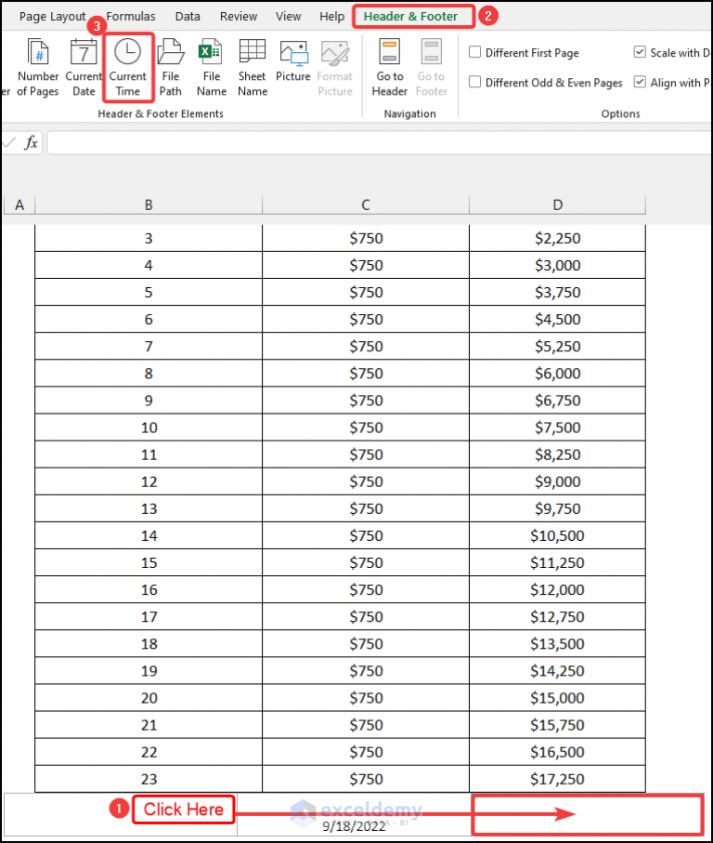The width and height of the screenshot is (713, 843).
Task: Select column C header
Action: coord(366,204)
